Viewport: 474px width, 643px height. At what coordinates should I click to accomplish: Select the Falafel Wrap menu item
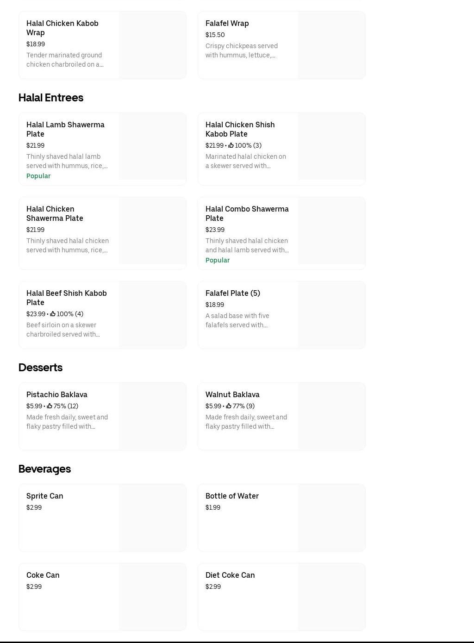point(227,23)
